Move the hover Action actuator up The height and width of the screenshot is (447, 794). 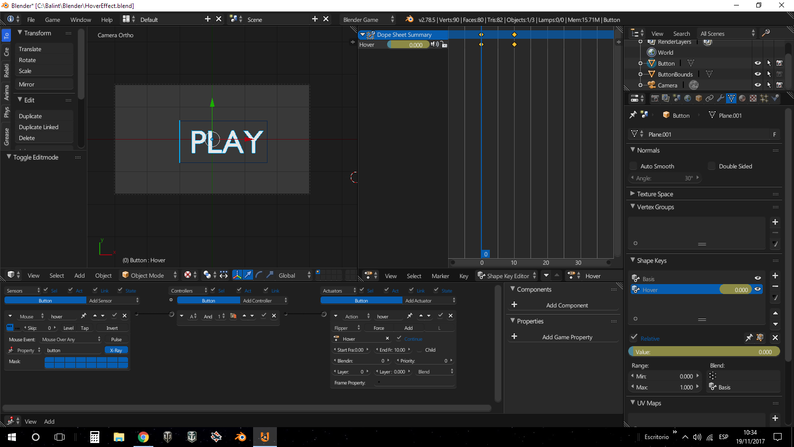pyautogui.click(x=421, y=316)
